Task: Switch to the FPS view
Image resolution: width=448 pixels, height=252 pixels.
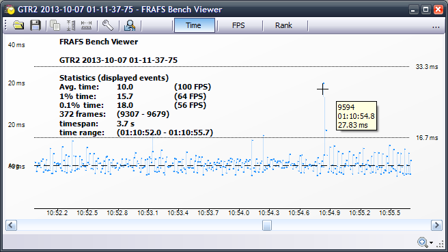Action: click(x=238, y=25)
